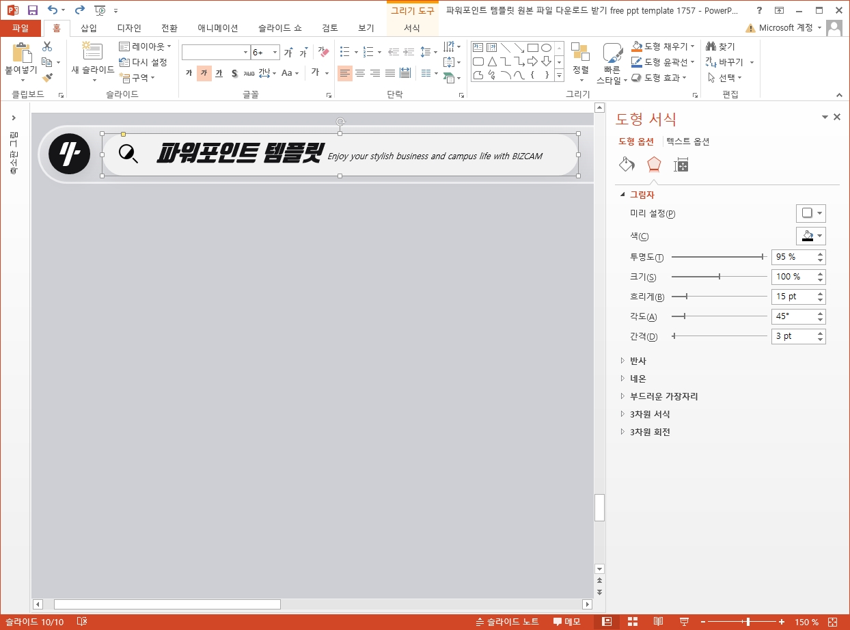Click the Cut scissors icon
The width and height of the screenshot is (850, 630).
tap(47, 46)
